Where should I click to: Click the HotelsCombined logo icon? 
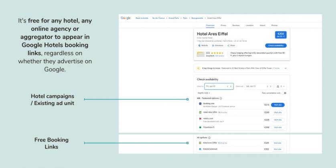click(x=200, y=149)
